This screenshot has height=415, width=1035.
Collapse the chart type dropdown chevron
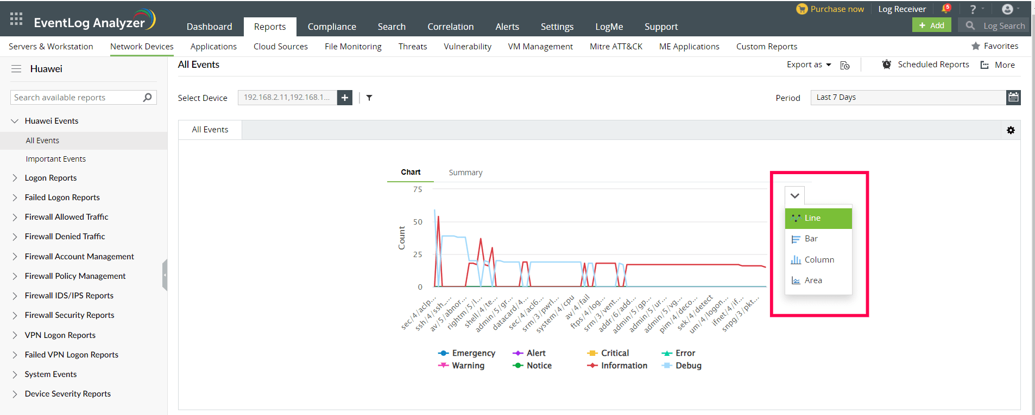[x=794, y=196]
